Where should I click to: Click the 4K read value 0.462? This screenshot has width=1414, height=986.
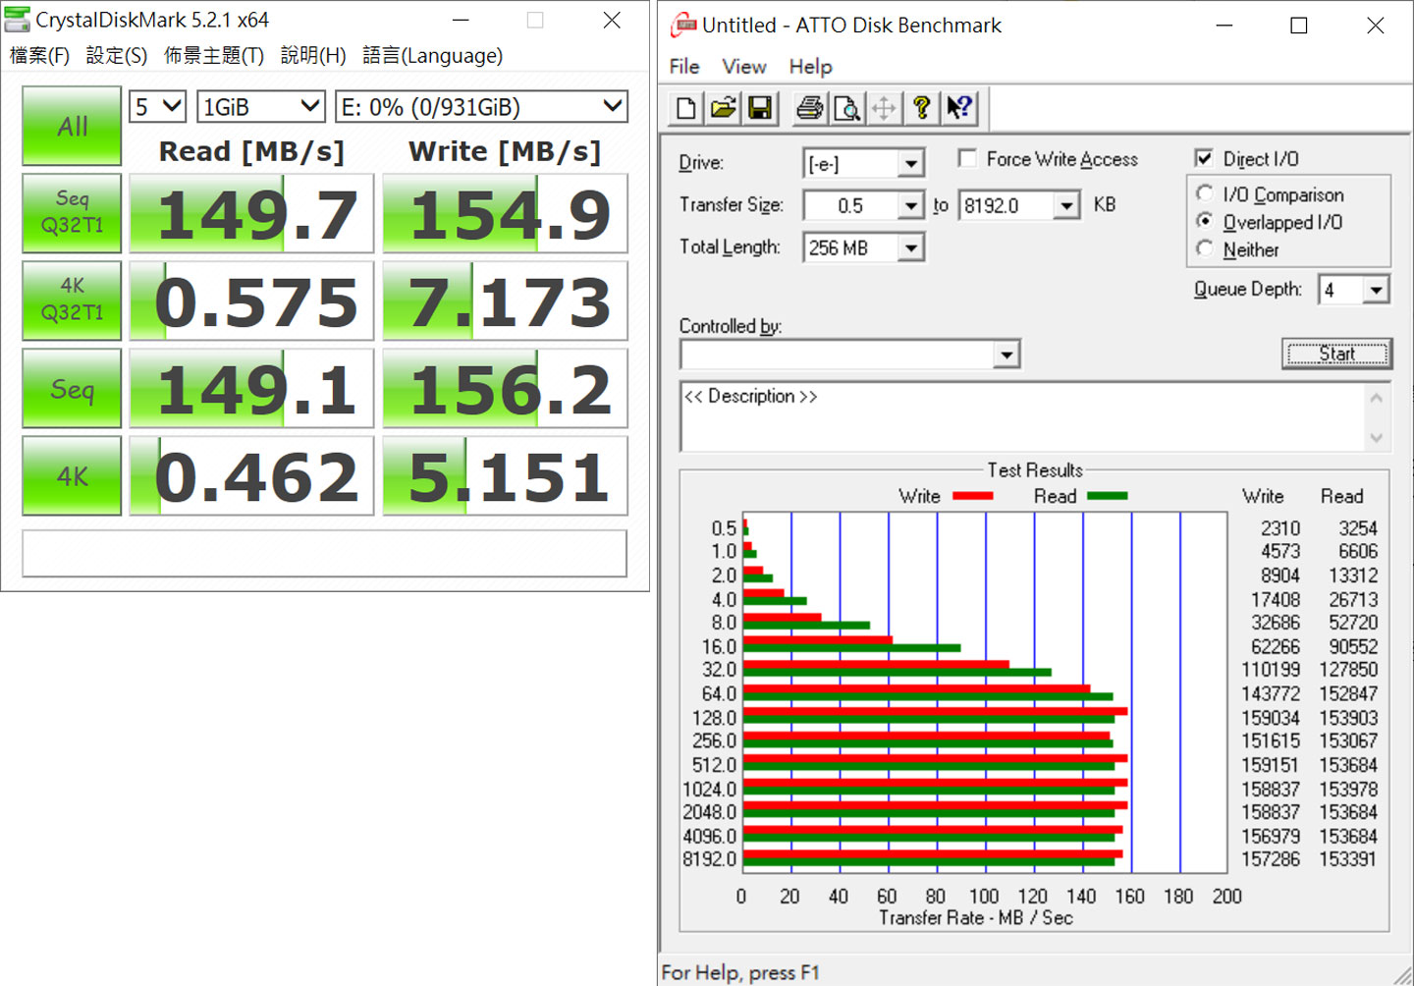pyautogui.click(x=251, y=475)
